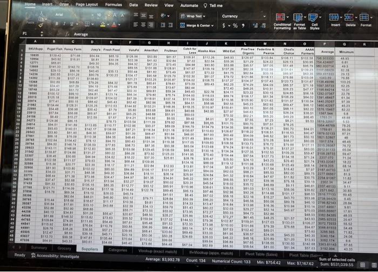Image resolution: width=378 pixels, height=272 pixels.
Task: Center text horizontally
Action: 144,25
